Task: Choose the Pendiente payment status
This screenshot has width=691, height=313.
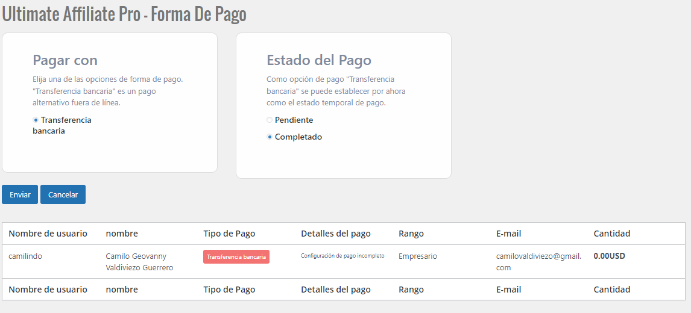Action: [x=270, y=120]
